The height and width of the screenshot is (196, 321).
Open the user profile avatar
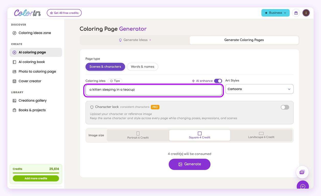click(x=306, y=13)
